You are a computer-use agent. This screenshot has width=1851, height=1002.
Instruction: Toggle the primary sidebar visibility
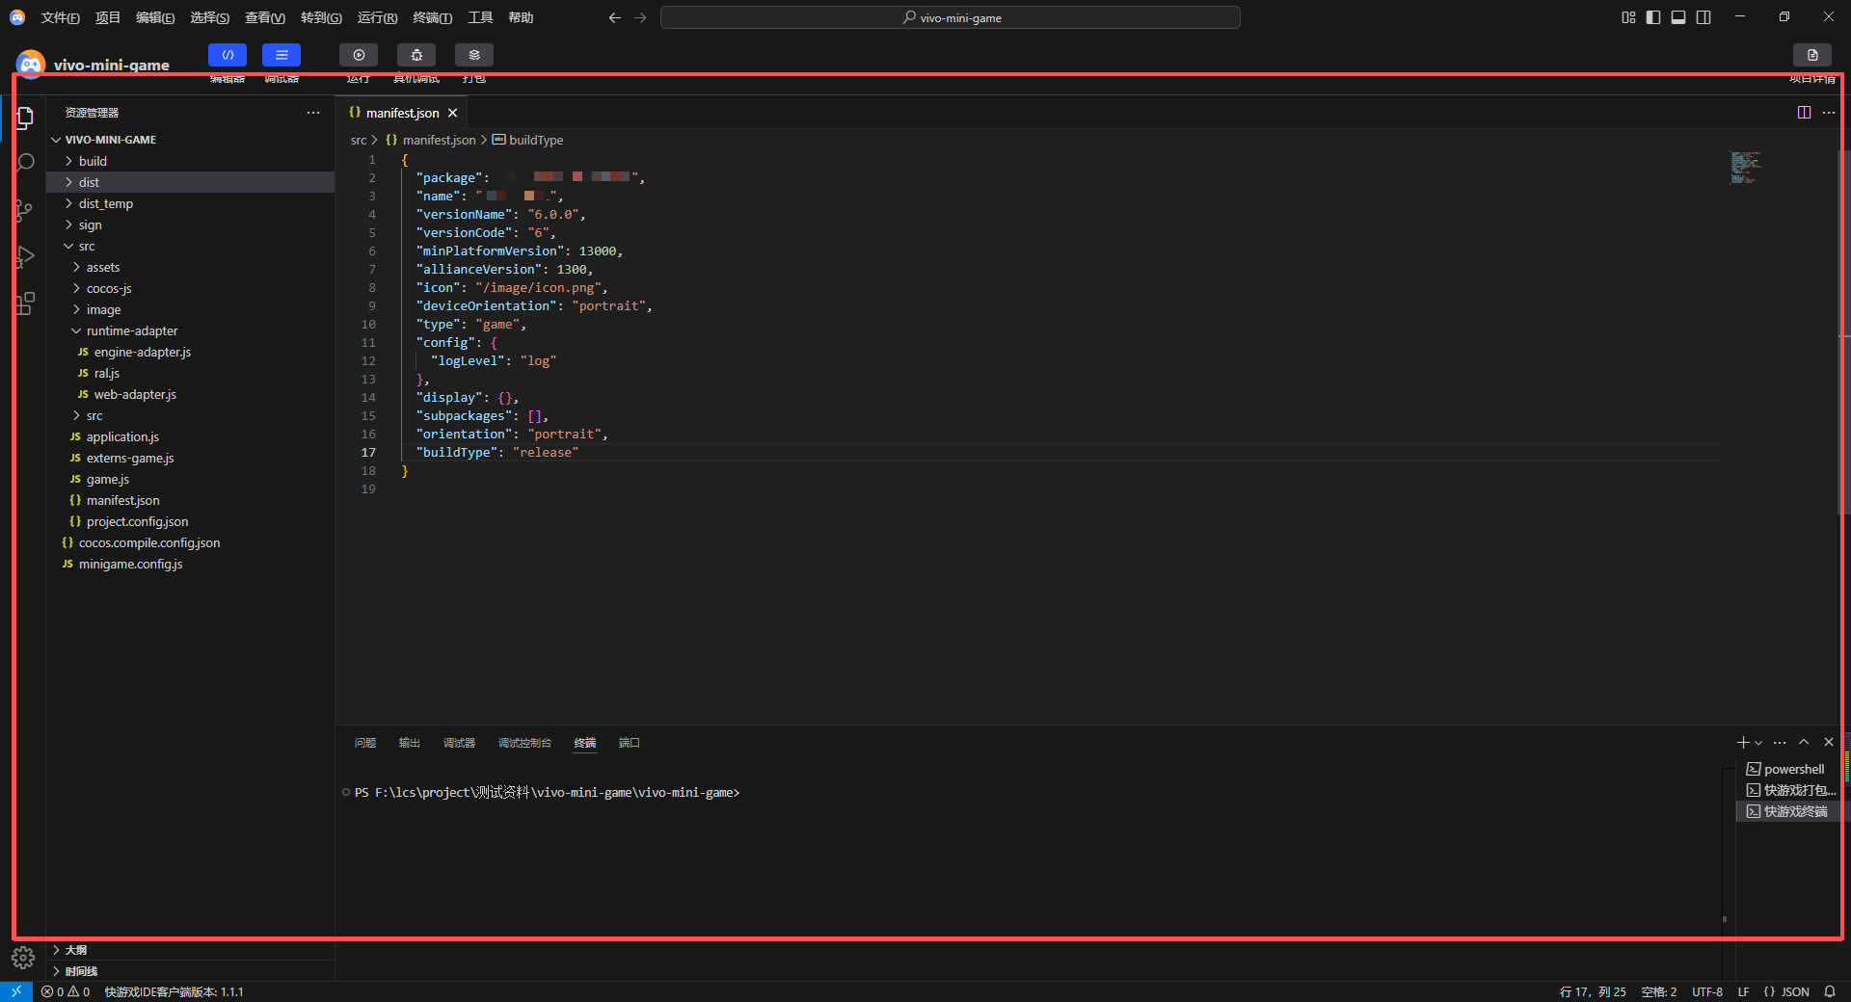[1653, 17]
